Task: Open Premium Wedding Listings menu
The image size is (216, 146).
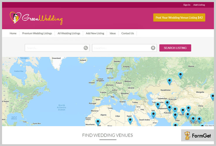Action: point(37,33)
